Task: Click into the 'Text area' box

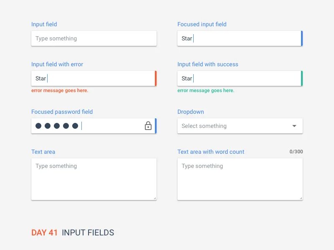Action: click(94, 179)
